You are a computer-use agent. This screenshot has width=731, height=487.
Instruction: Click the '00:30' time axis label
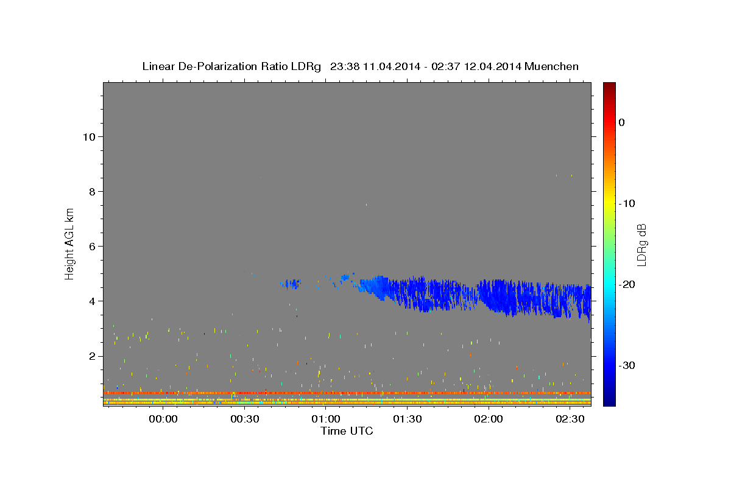[245, 419]
